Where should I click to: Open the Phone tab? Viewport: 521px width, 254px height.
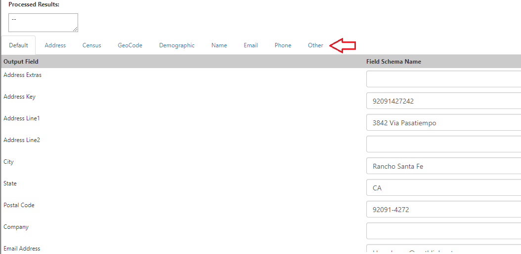point(283,45)
